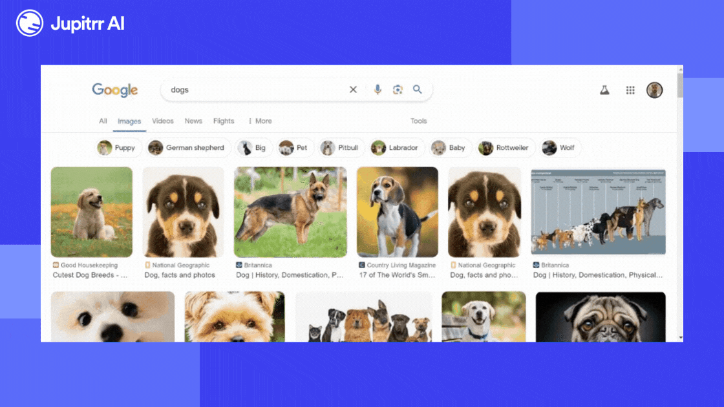This screenshot has height=407, width=724.
Task: Open the beagle image from Country Living
Action: (x=397, y=212)
